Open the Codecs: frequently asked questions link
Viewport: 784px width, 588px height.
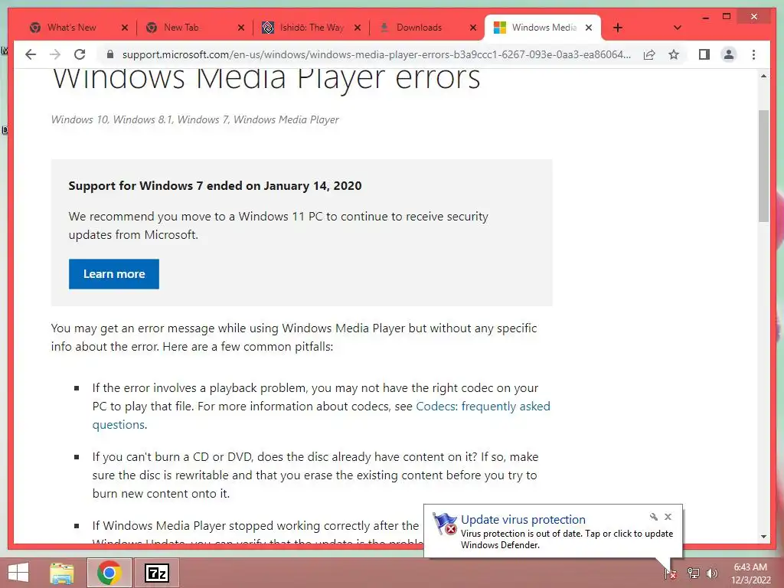321,415
